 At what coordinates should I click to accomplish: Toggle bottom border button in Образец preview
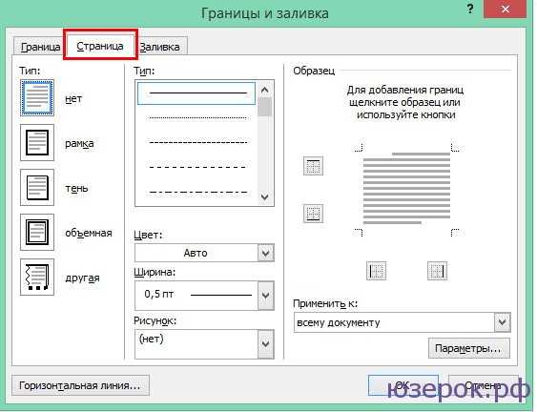[313, 214]
